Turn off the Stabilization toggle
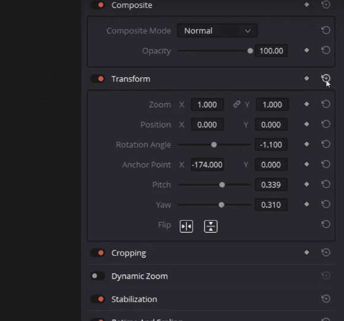Screen dimensions: 344x321 pos(98,299)
